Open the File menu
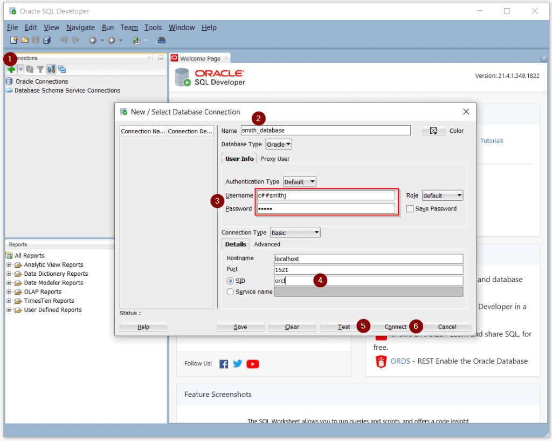552x441 pixels. pyautogui.click(x=12, y=28)
